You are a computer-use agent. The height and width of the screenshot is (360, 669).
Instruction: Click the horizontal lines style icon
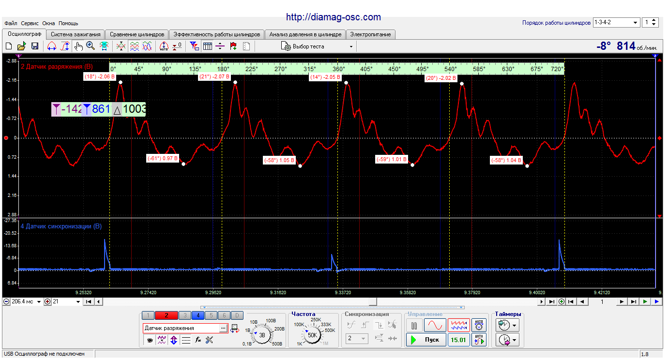[x=186, y=340]
